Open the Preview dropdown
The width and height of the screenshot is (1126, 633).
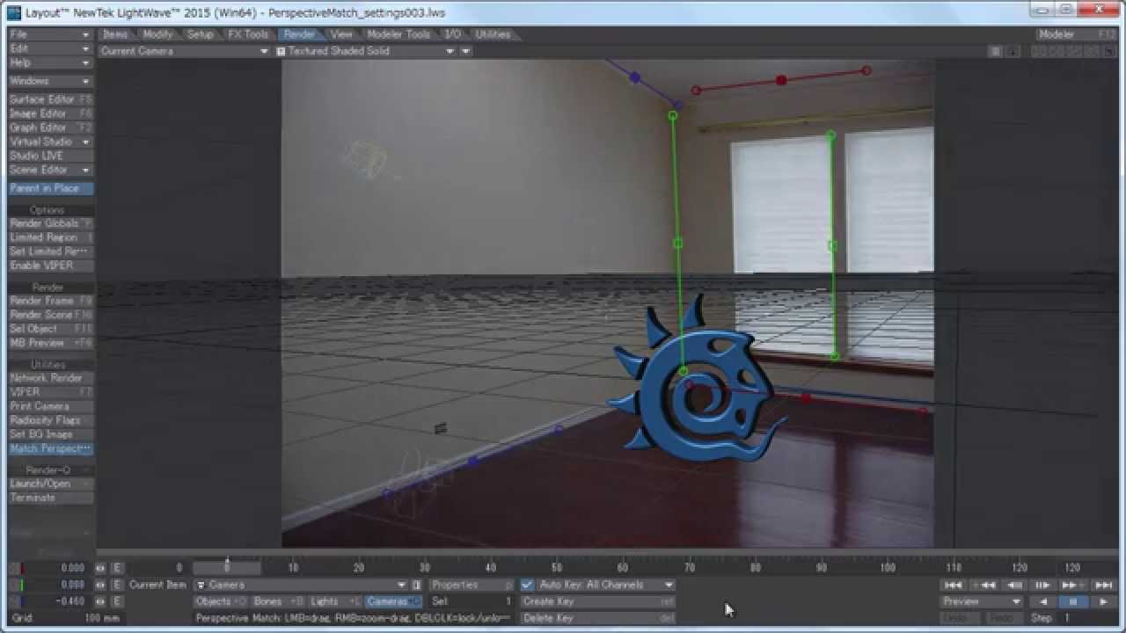coord(982,602)
